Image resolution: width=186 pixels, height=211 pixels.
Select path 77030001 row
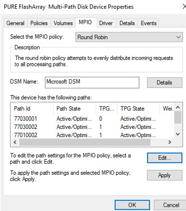point(92,119)
